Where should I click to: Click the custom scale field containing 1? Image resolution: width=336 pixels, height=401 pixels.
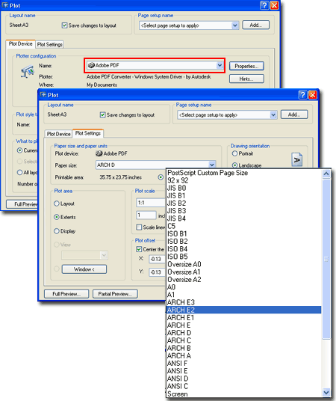[x=146, y=215]
